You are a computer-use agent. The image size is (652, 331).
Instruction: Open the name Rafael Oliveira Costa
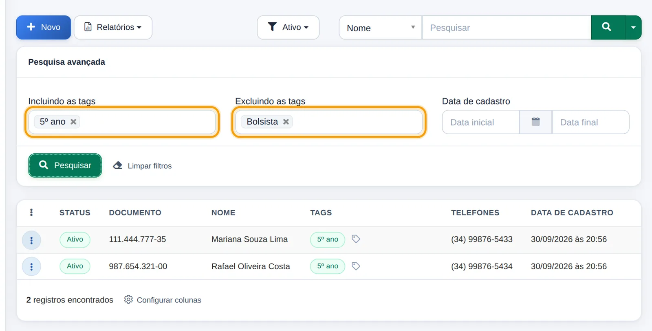251,266
